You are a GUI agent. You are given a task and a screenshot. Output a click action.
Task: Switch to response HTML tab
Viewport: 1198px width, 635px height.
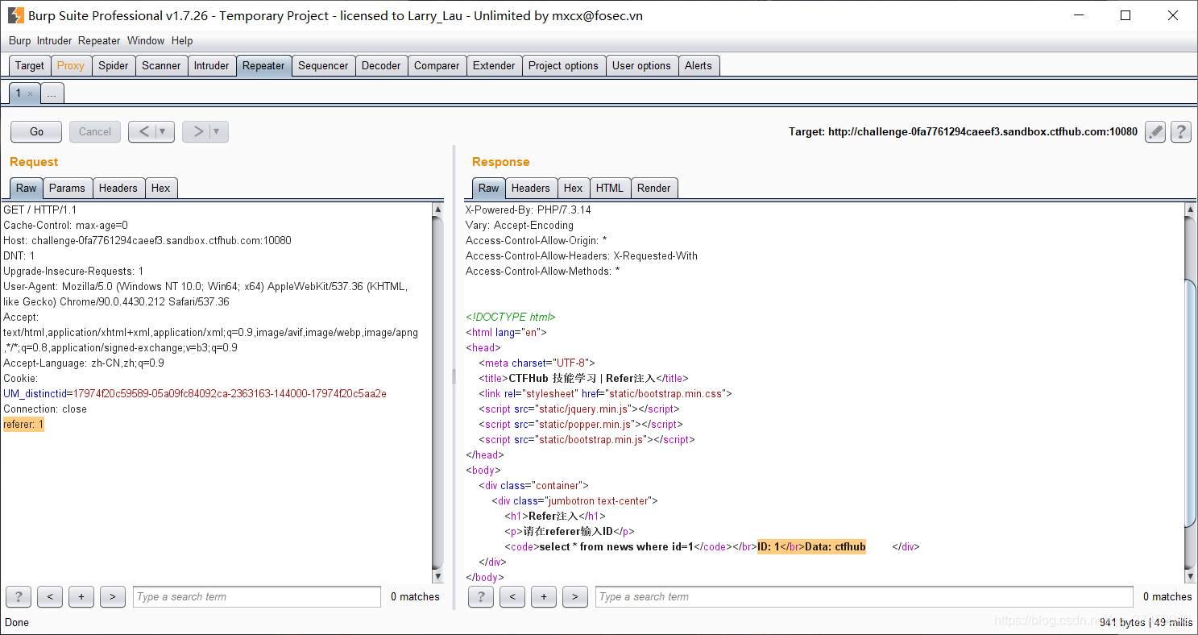click(610, 188)
